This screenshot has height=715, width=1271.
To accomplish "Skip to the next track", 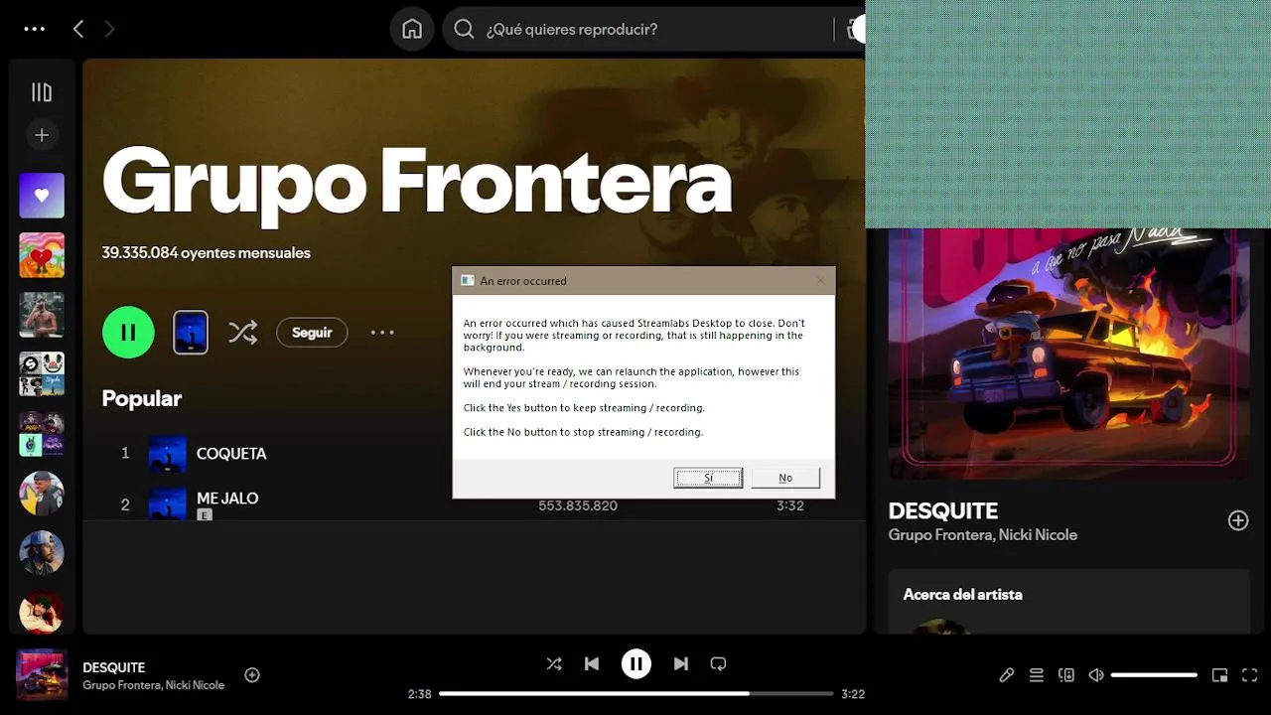I will pyautogui.click(x=681, y=663).
